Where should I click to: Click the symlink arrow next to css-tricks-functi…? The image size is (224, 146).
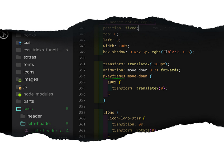point(67,50)
